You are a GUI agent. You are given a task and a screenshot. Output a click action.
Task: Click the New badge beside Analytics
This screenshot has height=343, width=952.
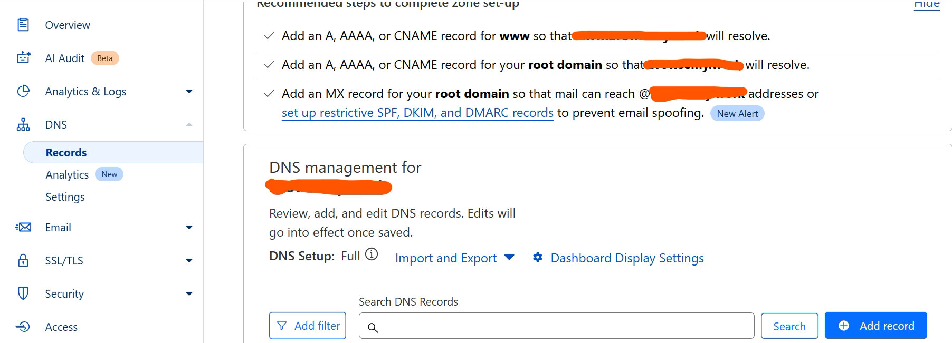[x=109, y=174]
